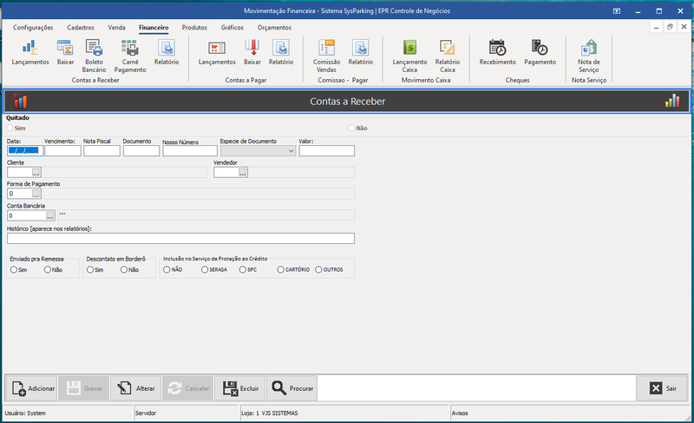Open Cheques Pagamento
Image resolution: width=694 pixels, height=423 pixels.
coord(540,52)
